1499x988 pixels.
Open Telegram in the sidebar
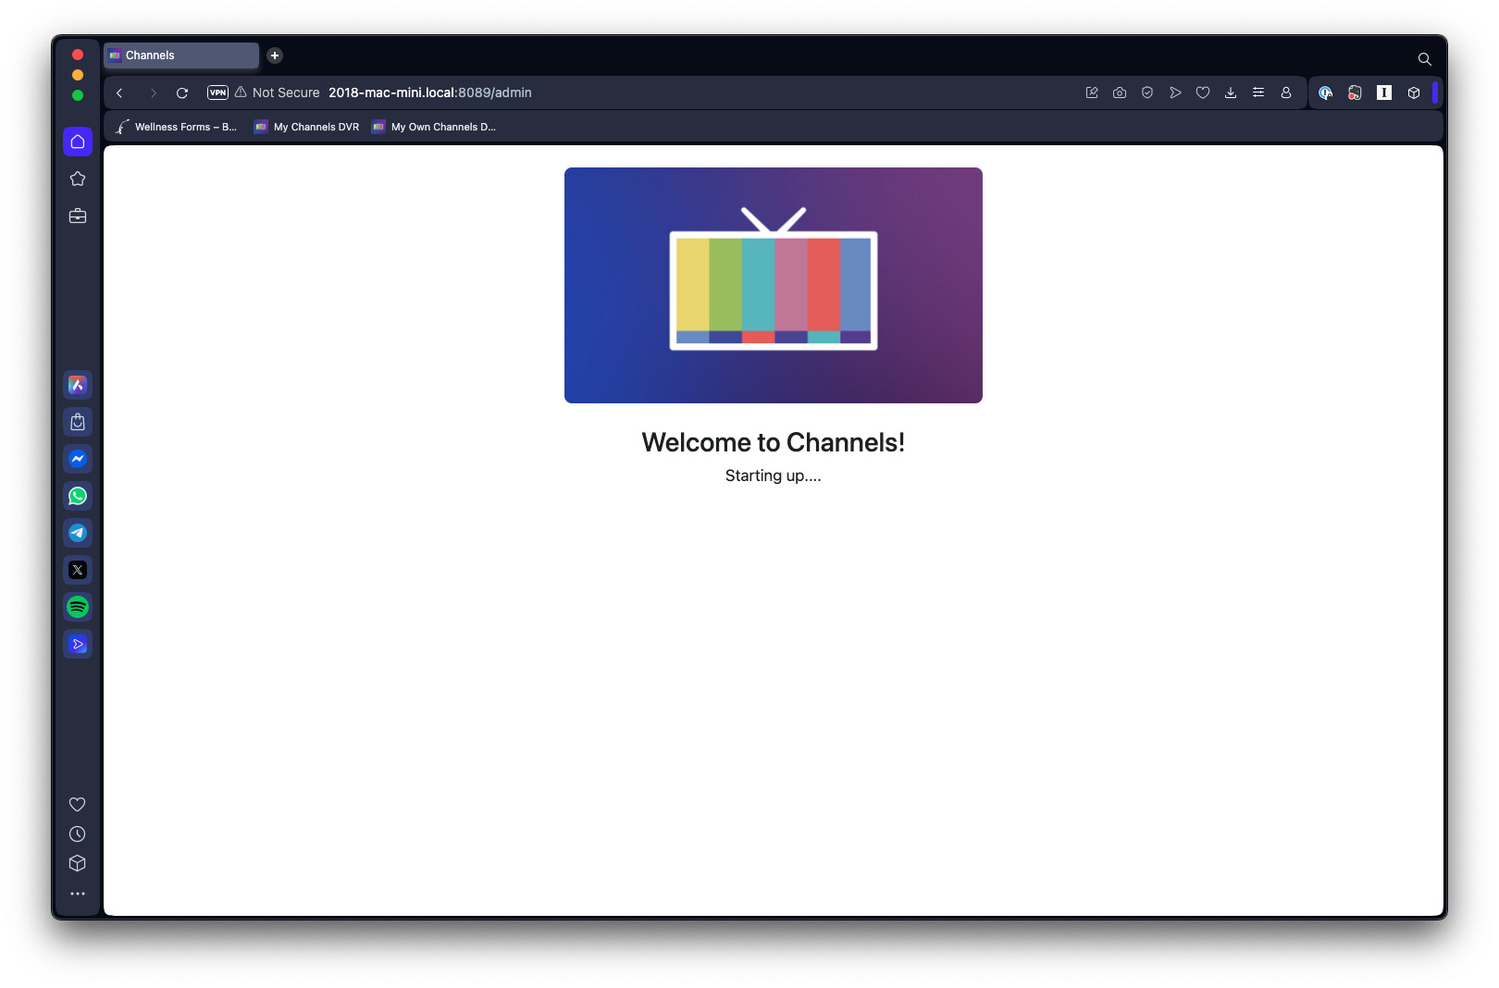(x=78, y=533)
